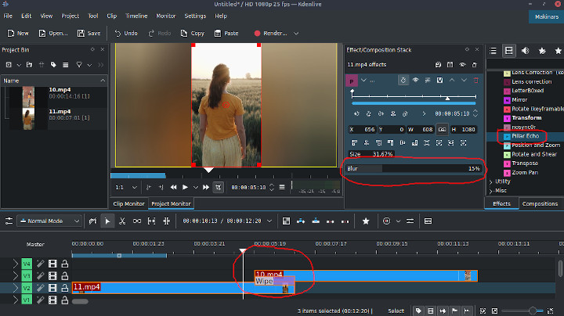Open the Render dropdown arrow
Viewport: 564px width, 316px height.
coord(296,34)
